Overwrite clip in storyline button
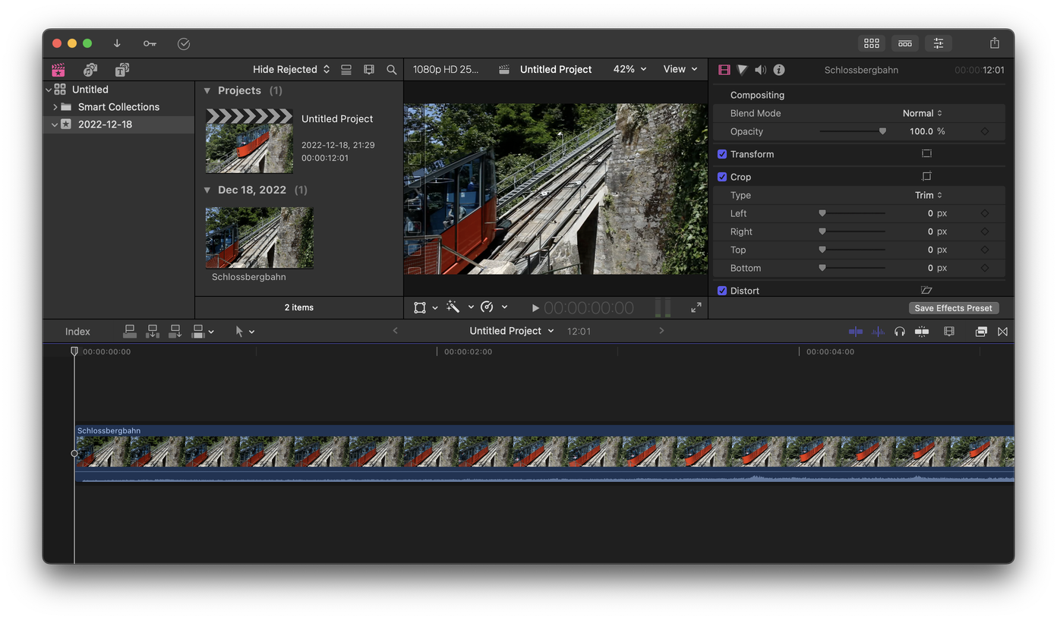This screenshot has width=1057, height=620. coord(198,332)
